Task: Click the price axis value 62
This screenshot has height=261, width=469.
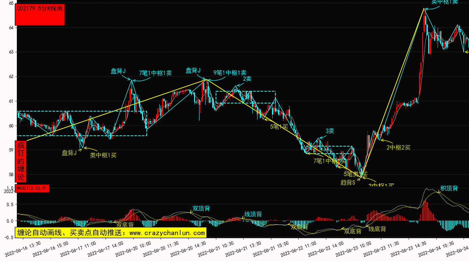Action: pyautogui.click(x=11, y=77)
